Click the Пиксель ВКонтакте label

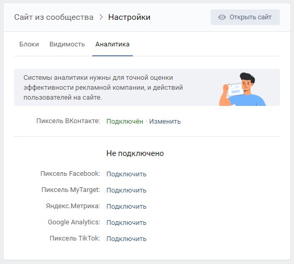point(68,121)
